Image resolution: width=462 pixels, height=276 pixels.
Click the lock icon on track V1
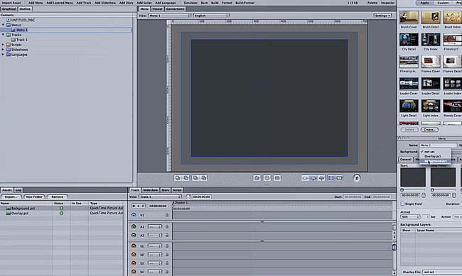167,215
